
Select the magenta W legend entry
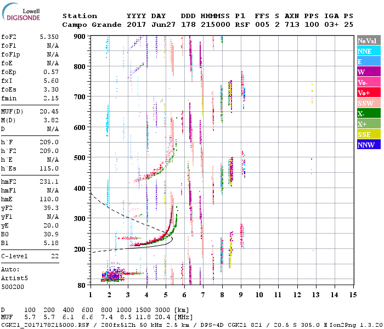[368, 72]
